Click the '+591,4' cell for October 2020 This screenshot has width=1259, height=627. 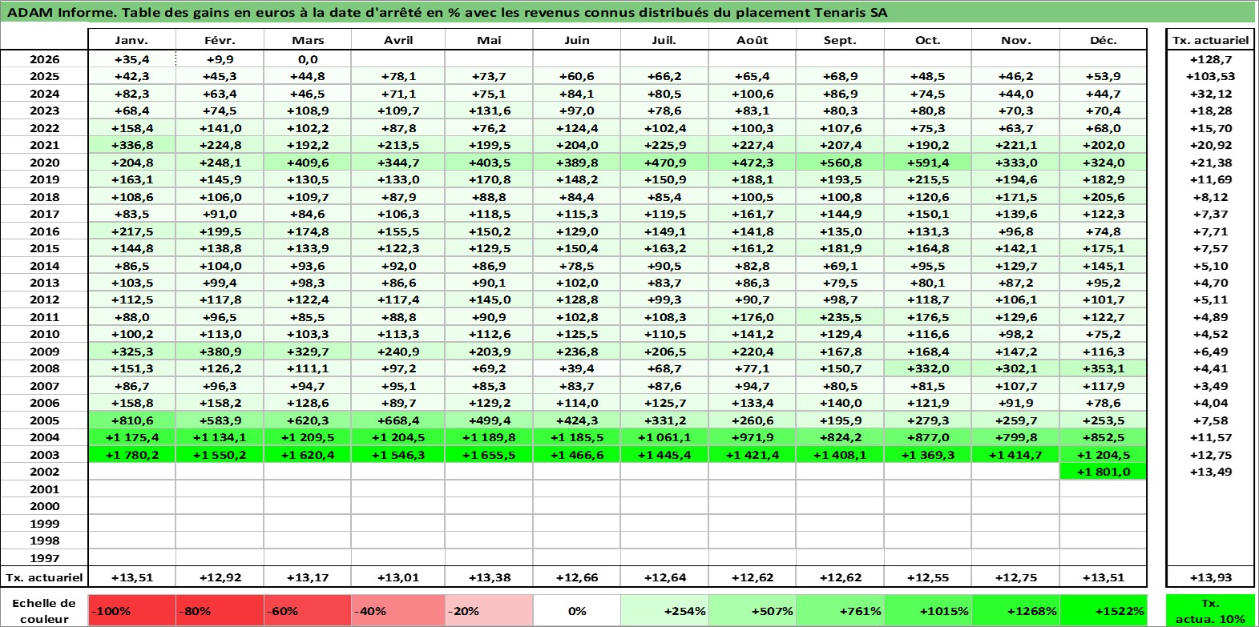(928, 163)
